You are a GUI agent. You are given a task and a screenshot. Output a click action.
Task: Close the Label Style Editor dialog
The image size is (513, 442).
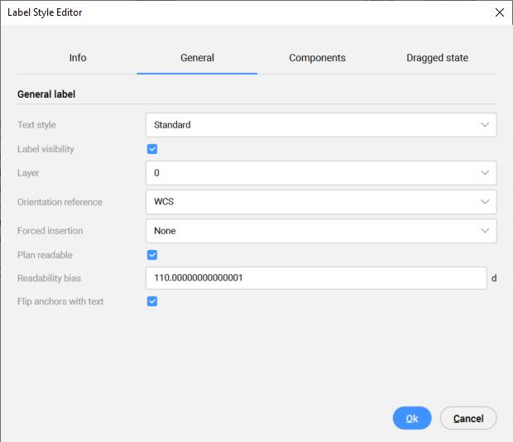point(499,12)
